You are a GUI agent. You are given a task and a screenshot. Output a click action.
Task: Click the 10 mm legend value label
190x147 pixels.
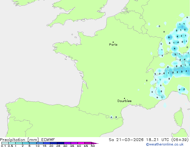point(37,146)
